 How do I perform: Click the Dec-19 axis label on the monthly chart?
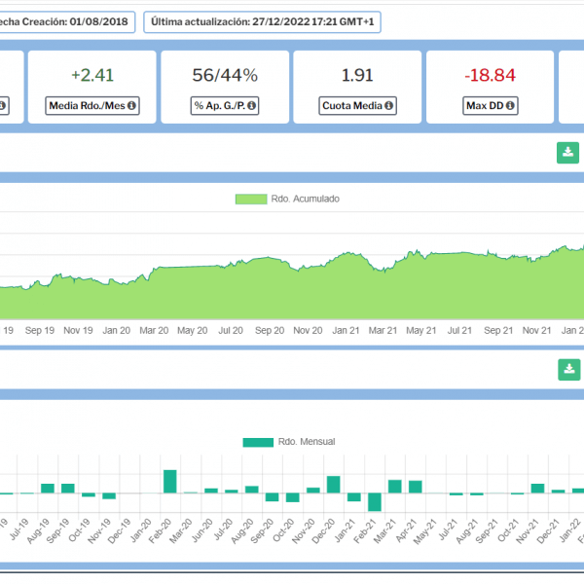pyautogui.click(x=120, y=531)
